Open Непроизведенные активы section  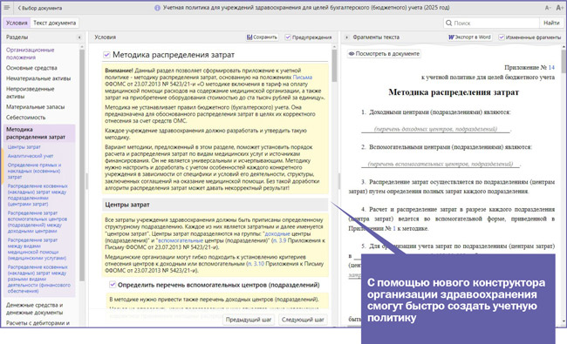30,92
